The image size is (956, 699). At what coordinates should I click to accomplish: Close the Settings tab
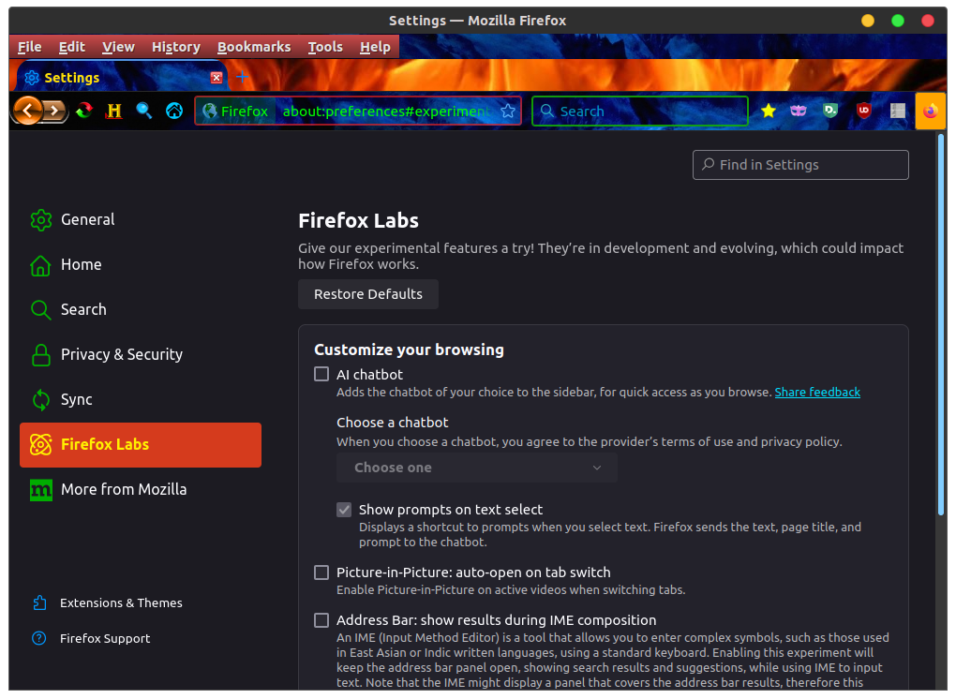point(216,78)
